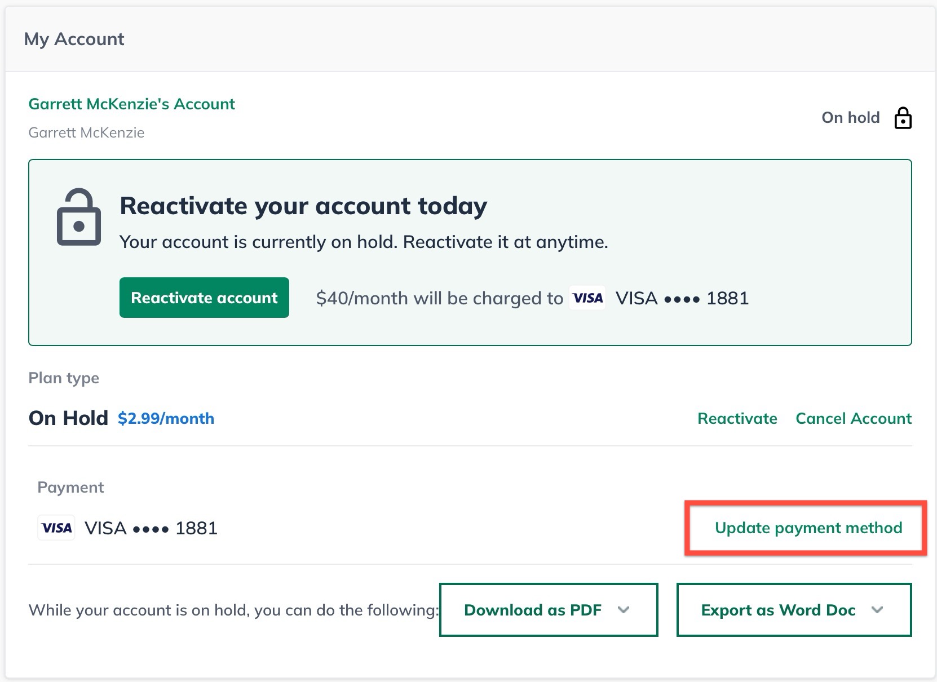Click the VISA card logo in the banner
Image resolution: width=937 pixels, height=682 pixels.
(x=587, y=298)
